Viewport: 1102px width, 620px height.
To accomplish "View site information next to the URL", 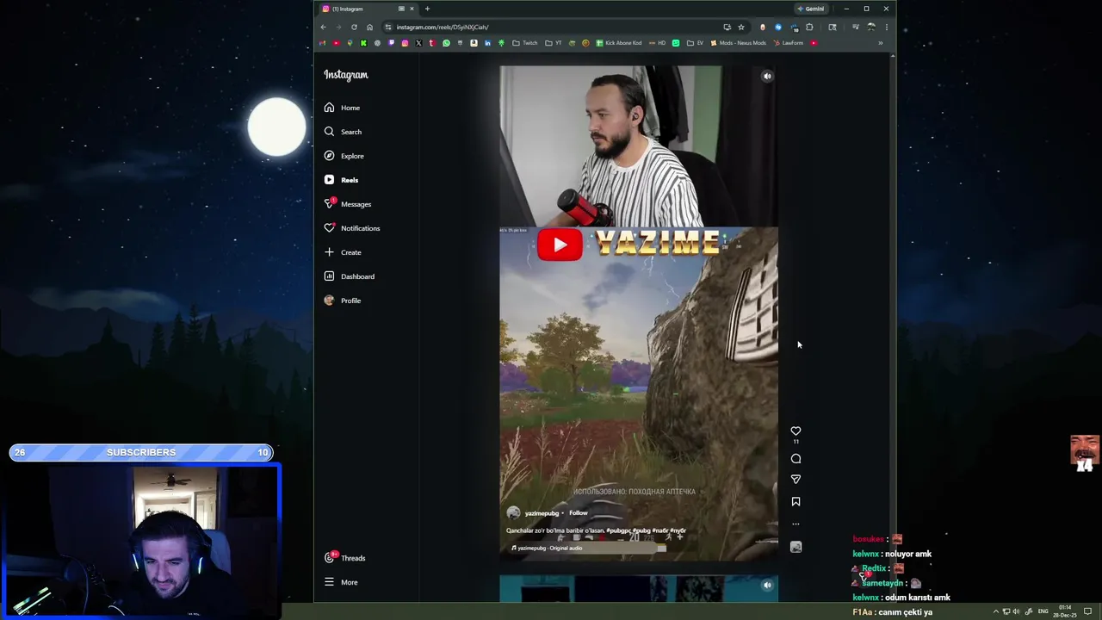I will [387, 27].
